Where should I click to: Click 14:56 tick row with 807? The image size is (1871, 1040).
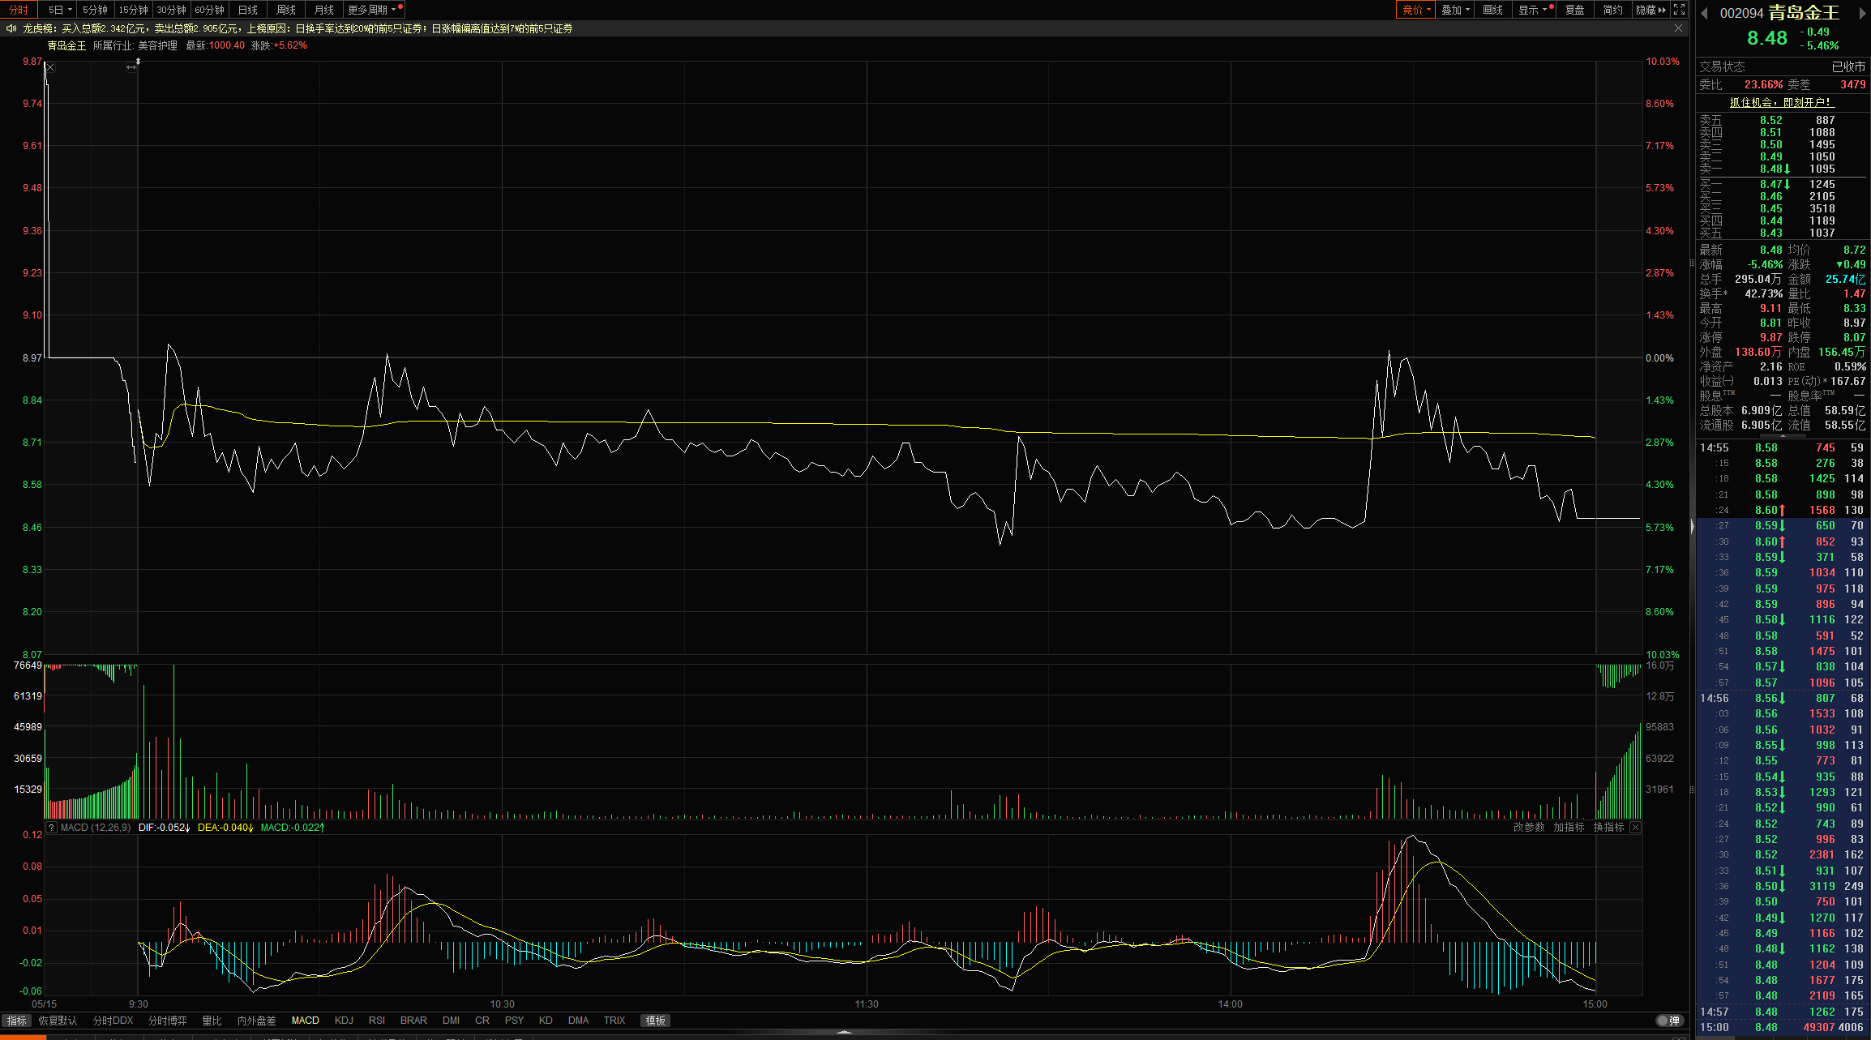coord(1782,698)
